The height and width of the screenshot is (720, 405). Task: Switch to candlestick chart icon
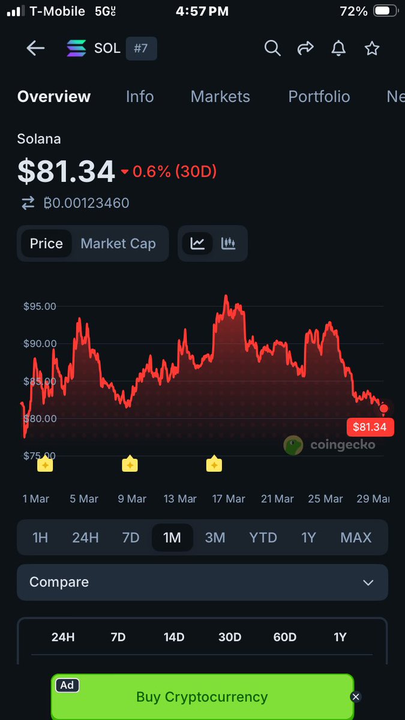pos(228,244)
